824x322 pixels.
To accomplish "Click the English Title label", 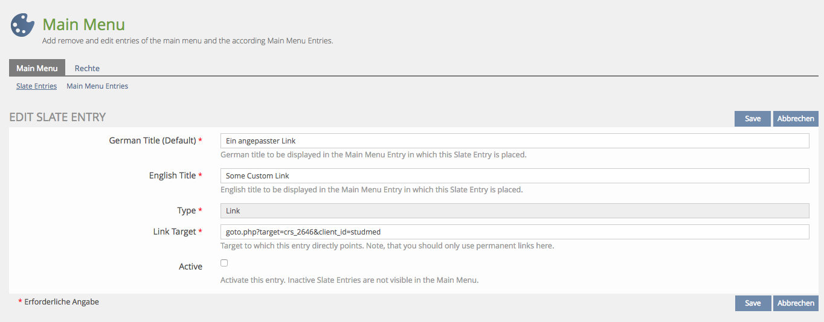I will click(x=172, y=175).
